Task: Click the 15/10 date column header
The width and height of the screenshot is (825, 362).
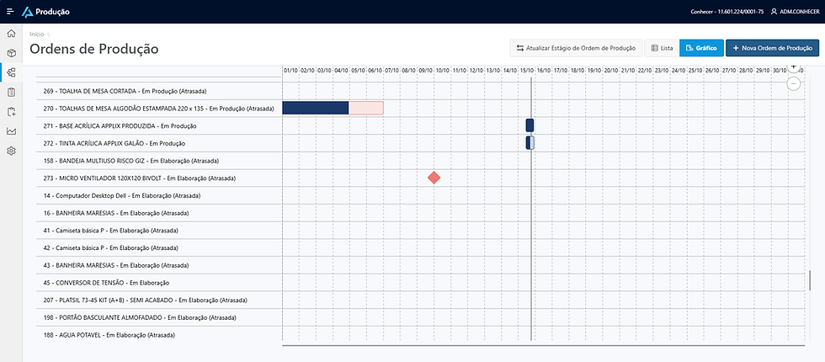Action: 527,70
